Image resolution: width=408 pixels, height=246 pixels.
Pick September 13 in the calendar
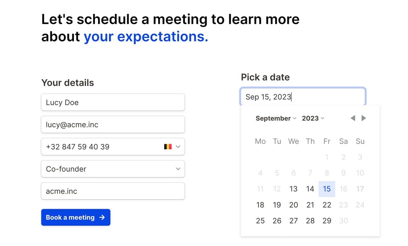[294, 189]
